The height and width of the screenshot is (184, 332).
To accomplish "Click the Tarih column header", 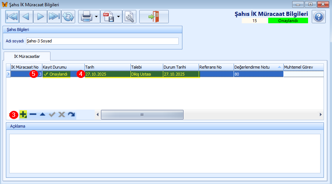I will [x=107, y=67].
